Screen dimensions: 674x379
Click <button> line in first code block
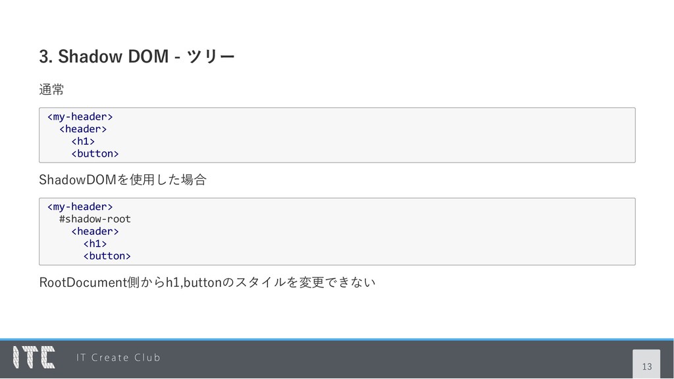tap(95, 153)
